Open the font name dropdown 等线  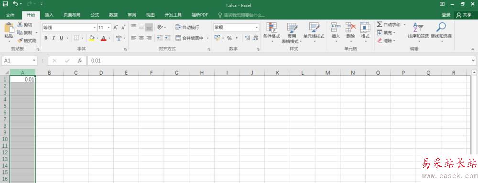click(x=95, y=27)
